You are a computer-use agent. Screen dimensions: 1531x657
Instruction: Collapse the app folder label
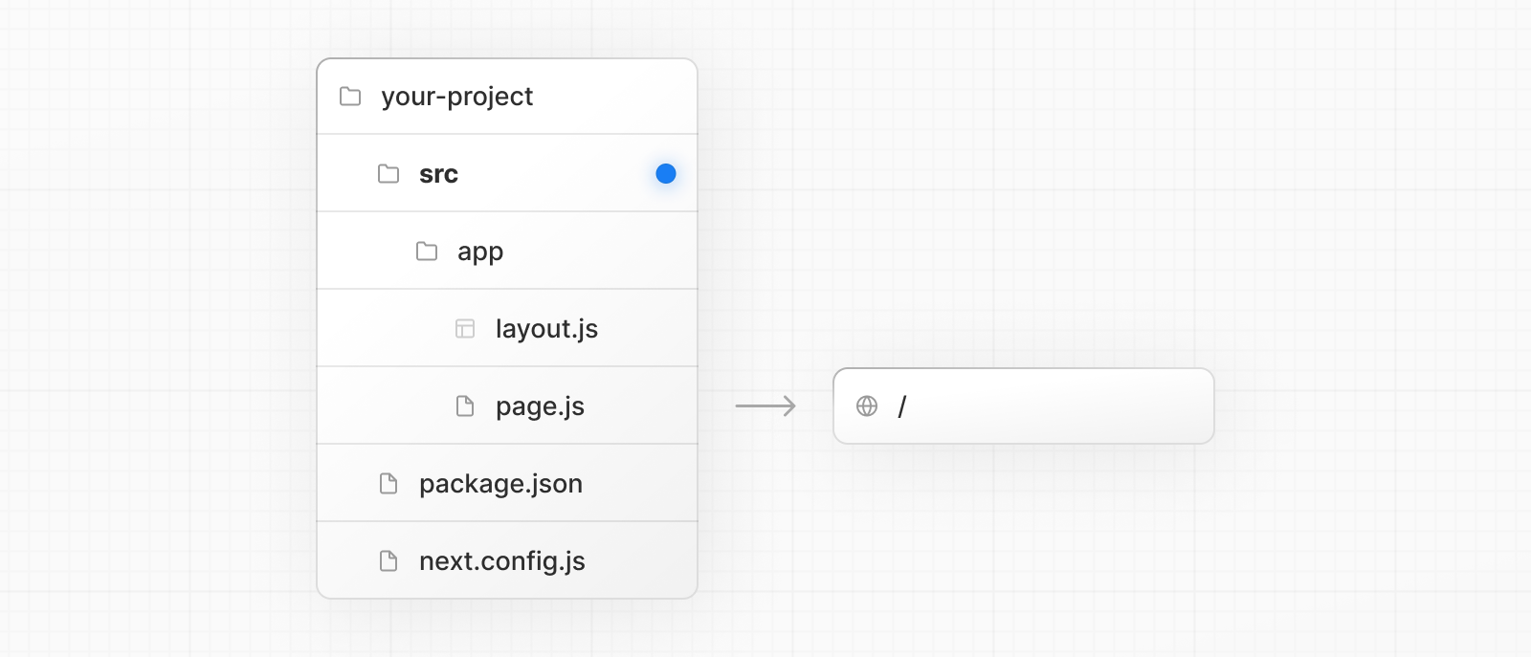pyautogui.click(x=480, y=252)
